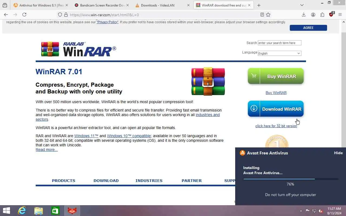The width and height of the screenshot is (346, 216).
Task: Click the Read more link
Action: coord(46,150)
